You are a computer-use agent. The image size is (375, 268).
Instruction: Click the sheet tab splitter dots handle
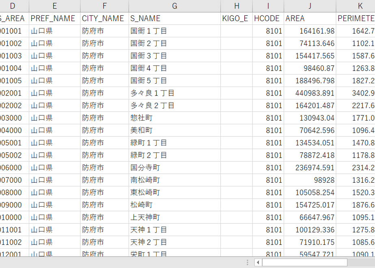click(248, 262)
